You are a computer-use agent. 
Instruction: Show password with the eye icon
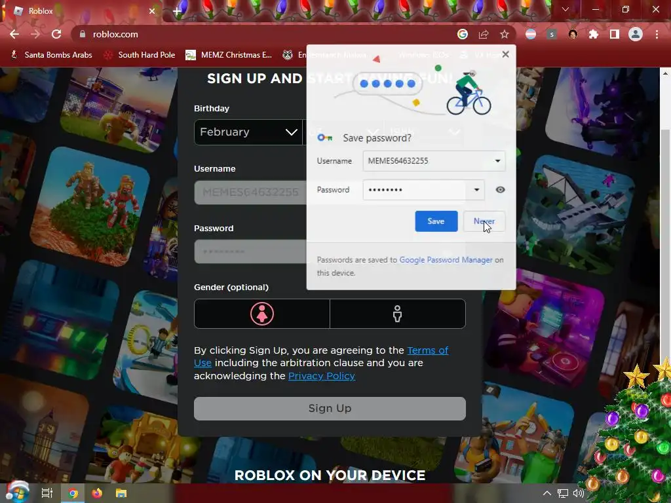[x=500, y=189]
